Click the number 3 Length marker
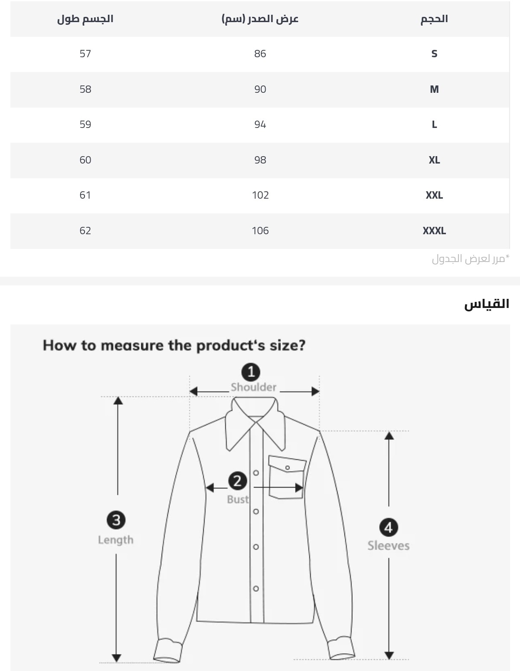The image size is (520, 671). (116, 520)
